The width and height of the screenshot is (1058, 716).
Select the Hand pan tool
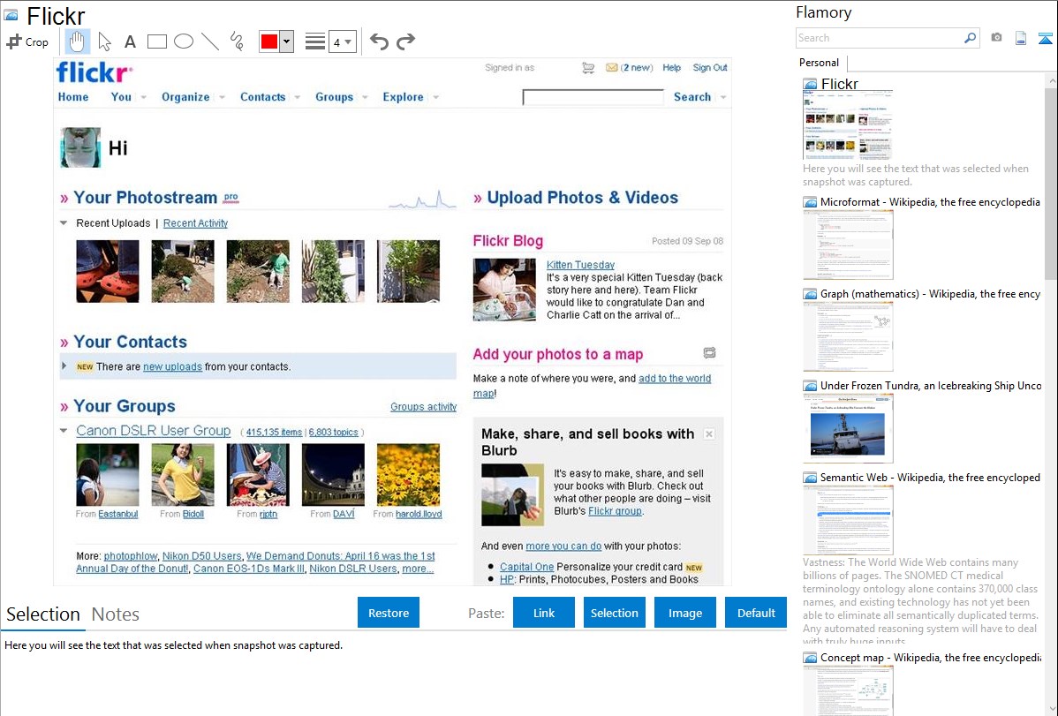pyautogui.click(x=78, y=41)
